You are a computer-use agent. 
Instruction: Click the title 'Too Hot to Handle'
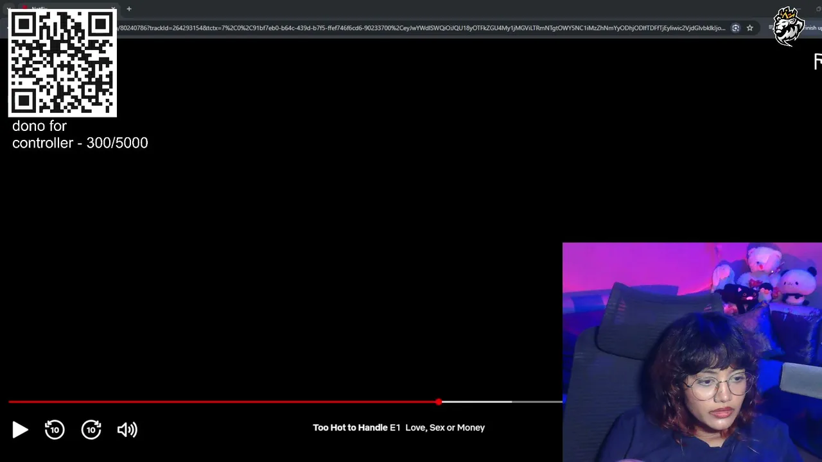pyautogui.click(x=350, y=427)
